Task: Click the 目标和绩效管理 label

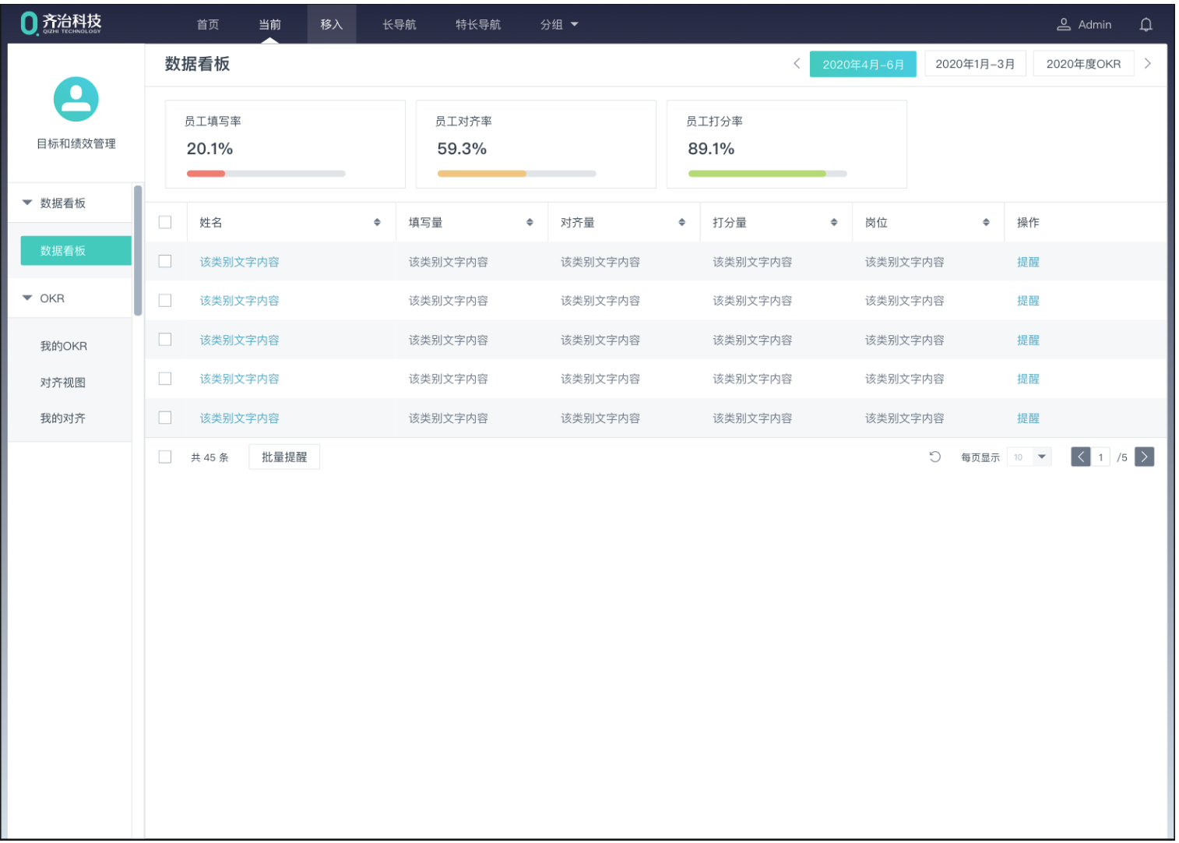Action: point(76,143)
